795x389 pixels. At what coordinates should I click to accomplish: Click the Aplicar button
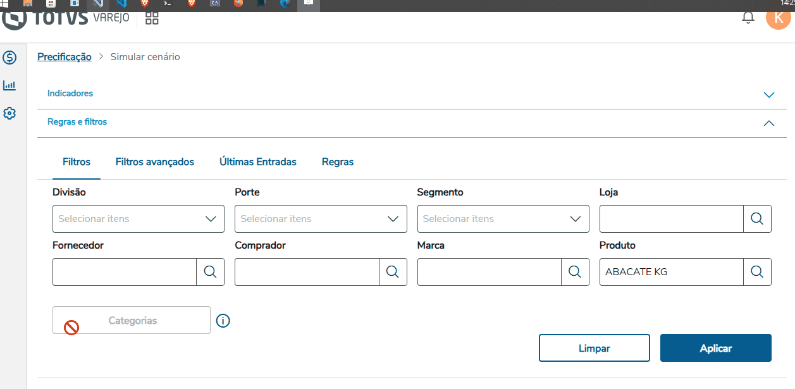pyautogui.click(x=715, y=348)
